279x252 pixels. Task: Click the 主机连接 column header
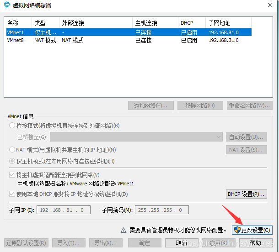coord(155,23)
